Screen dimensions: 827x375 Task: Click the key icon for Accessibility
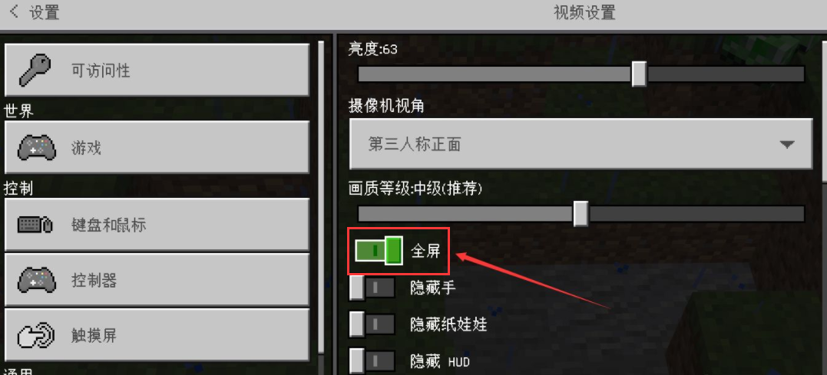point(35,70)
